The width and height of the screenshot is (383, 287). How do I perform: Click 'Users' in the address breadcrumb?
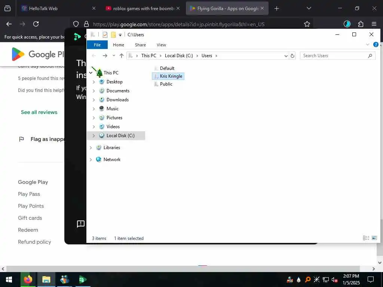click(206, 56)
